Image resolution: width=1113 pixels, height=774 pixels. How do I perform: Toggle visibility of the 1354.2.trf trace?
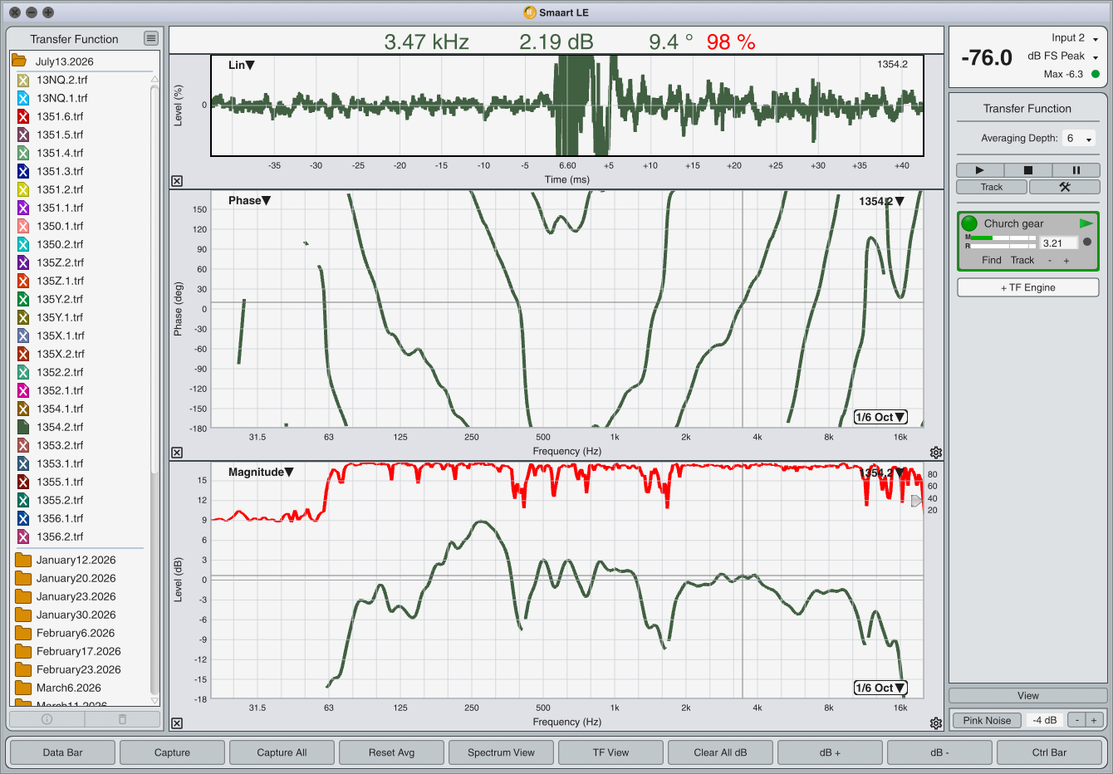tap(23, 427)
